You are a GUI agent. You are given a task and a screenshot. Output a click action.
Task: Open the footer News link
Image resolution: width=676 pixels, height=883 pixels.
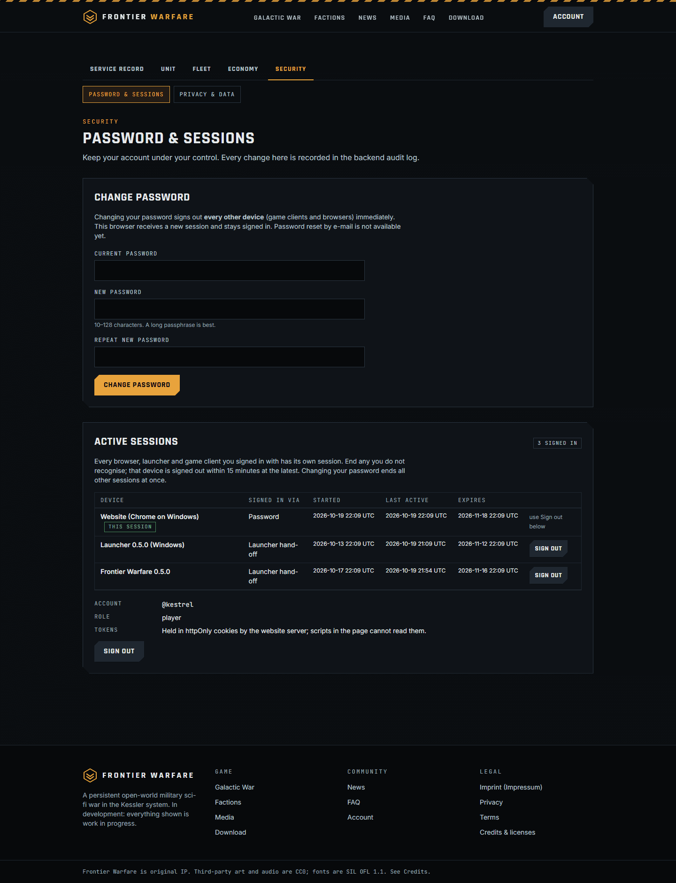click(x=356, y=787)
